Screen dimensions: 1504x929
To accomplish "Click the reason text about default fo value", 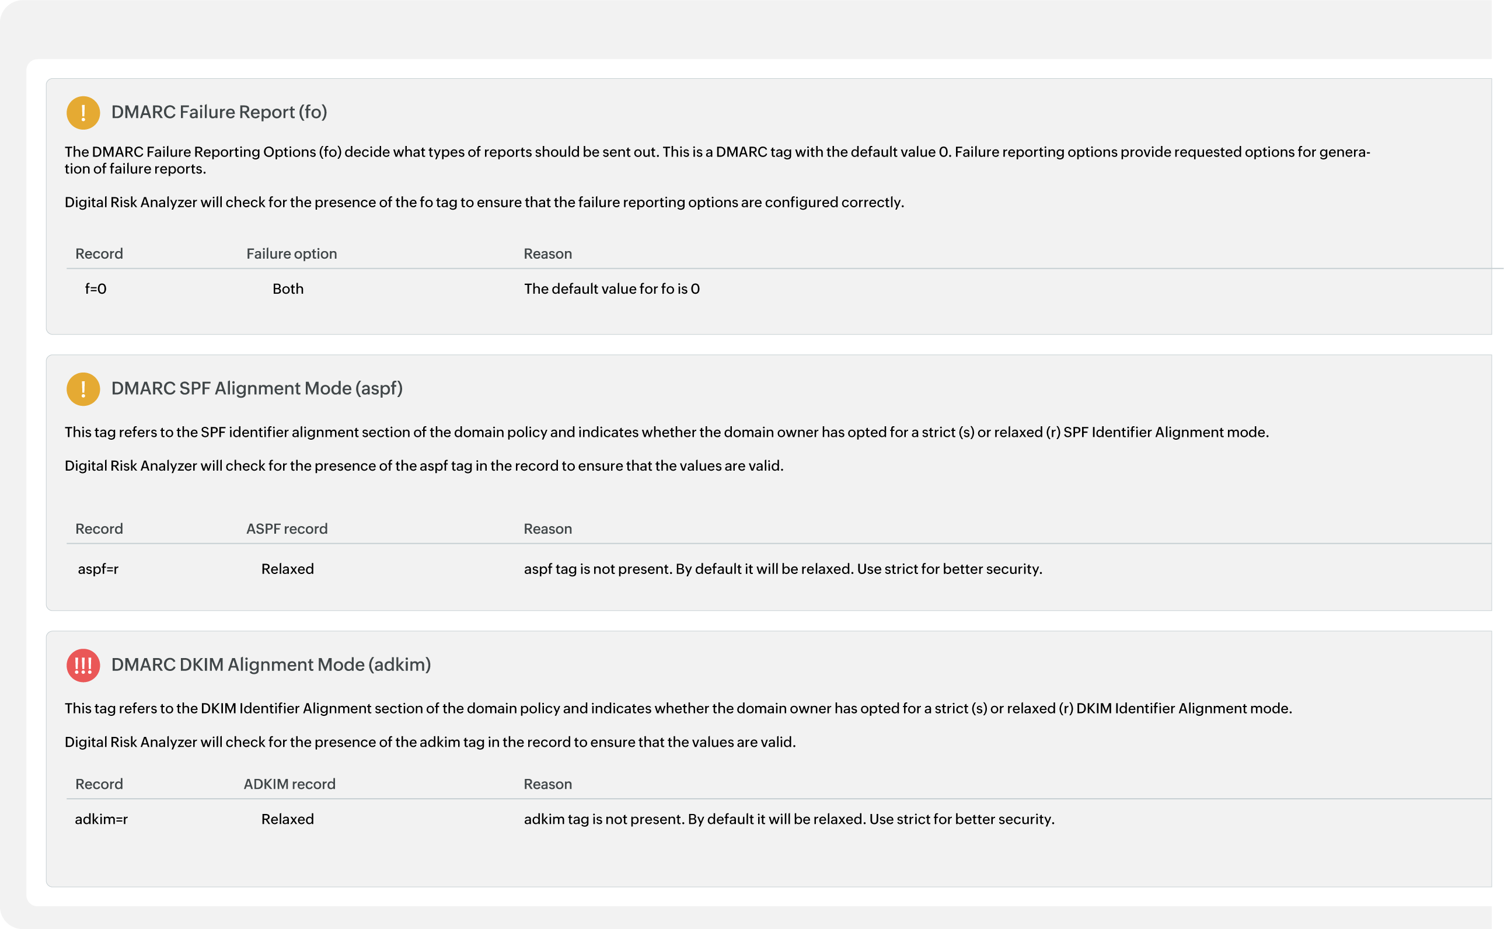I will click(x=612, y=289).
